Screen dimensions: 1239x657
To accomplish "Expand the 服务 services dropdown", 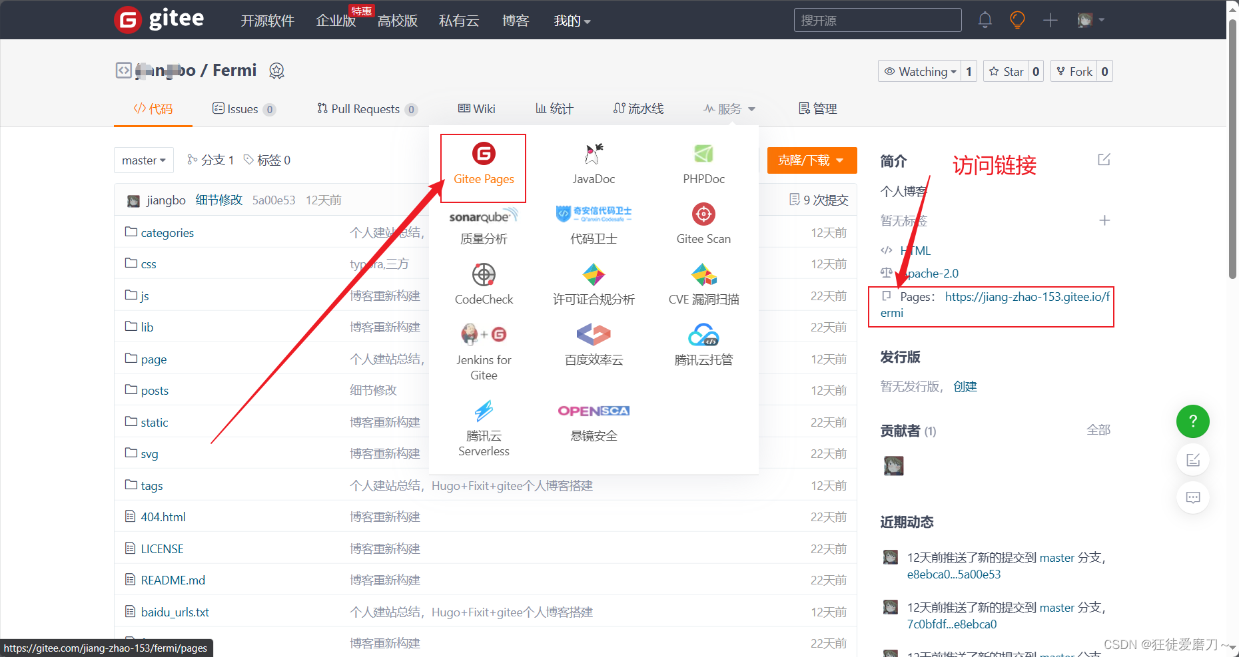I will click(729, 109).
